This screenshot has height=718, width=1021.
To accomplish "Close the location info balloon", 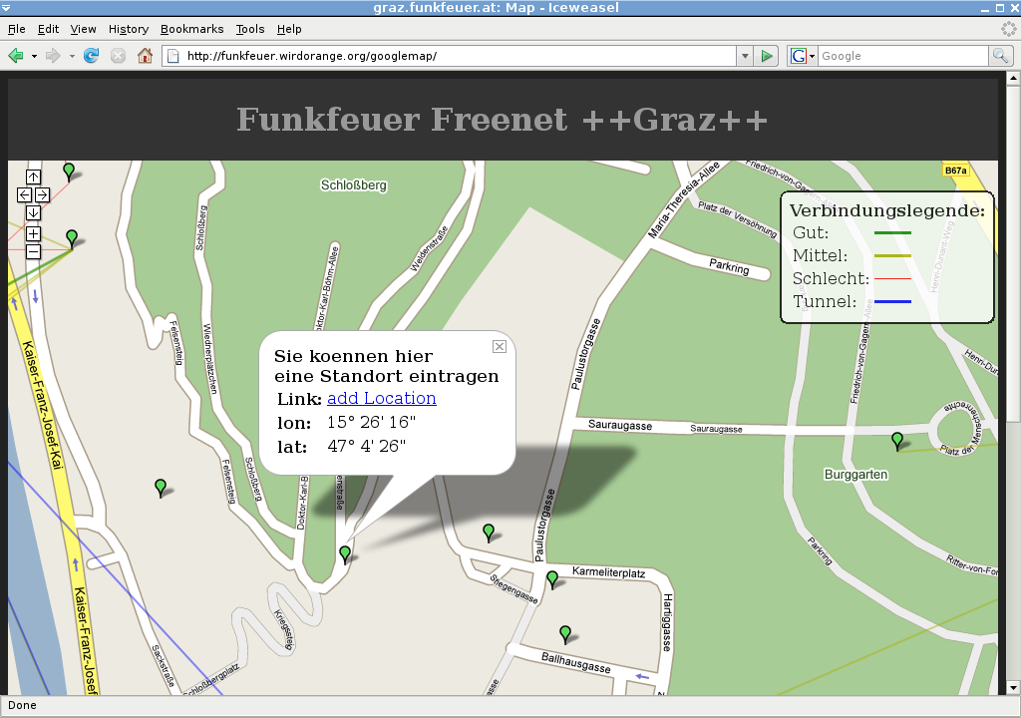I will [x=500, y=346].
